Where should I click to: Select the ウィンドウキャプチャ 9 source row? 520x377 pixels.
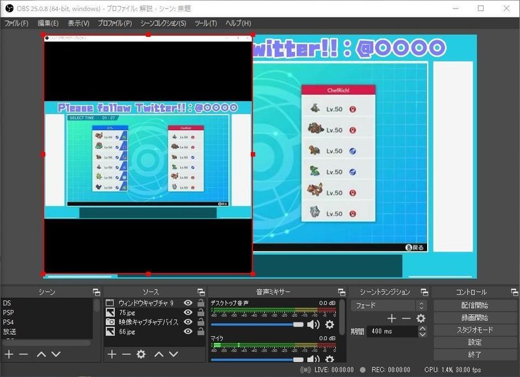(x=155, y=303)
